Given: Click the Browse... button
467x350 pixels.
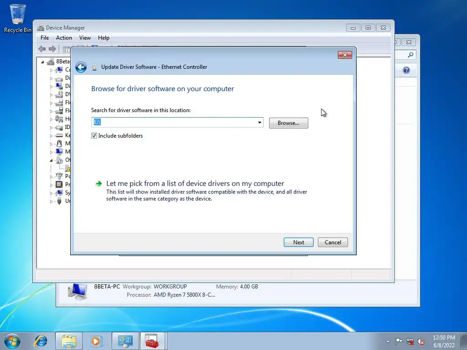Looking at the screenshot, I should coord(289,123).
